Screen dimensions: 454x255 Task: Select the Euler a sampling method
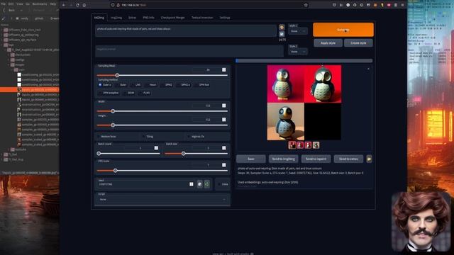click(104, 85)
